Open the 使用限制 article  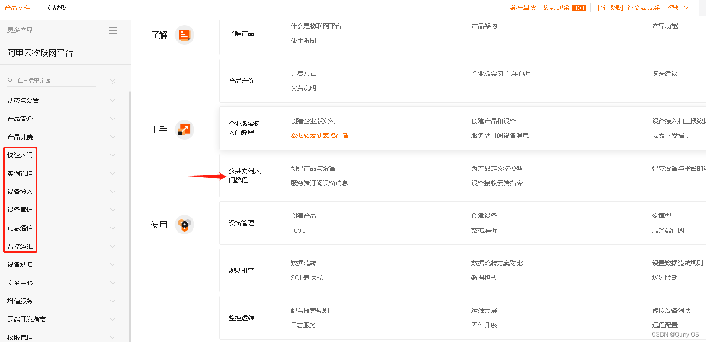303,41
